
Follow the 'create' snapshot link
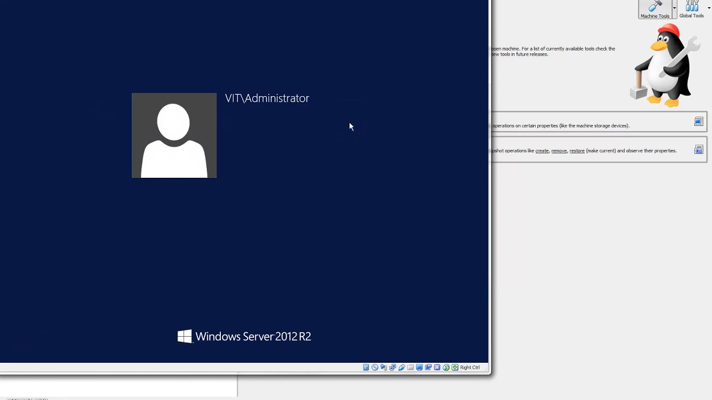(542, 151)
